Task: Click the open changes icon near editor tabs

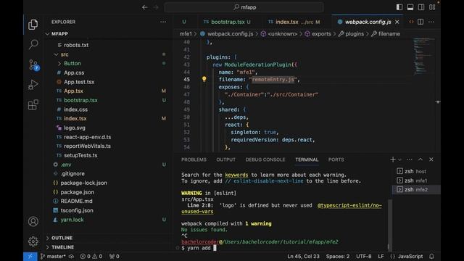Action: [411, 22]
